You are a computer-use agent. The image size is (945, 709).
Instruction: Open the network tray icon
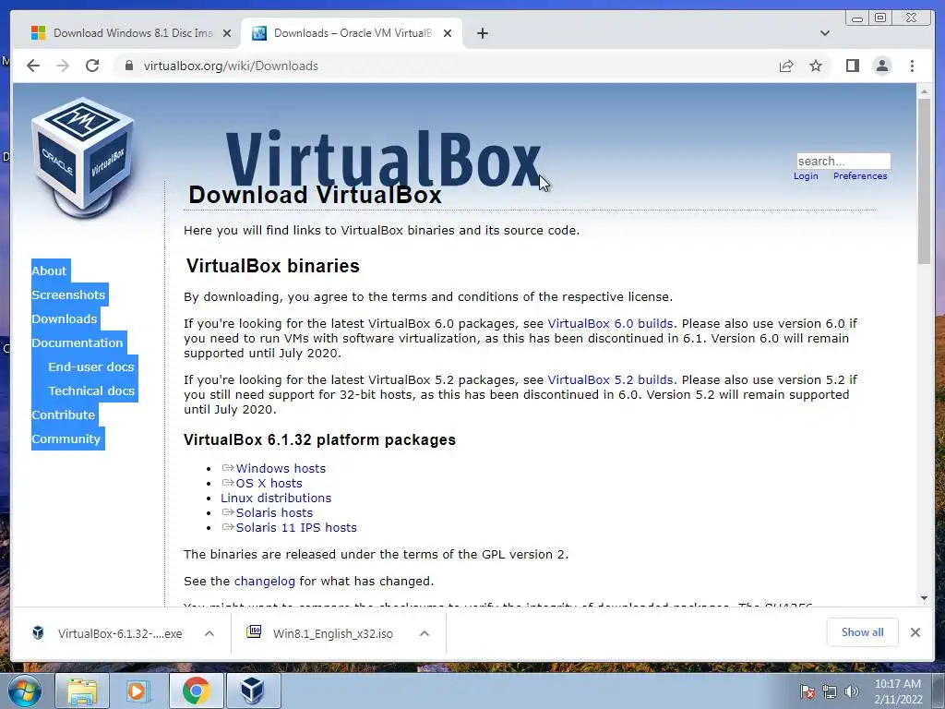point(830,691)
